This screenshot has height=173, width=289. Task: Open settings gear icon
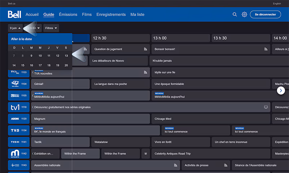click(x=245, y=14)
